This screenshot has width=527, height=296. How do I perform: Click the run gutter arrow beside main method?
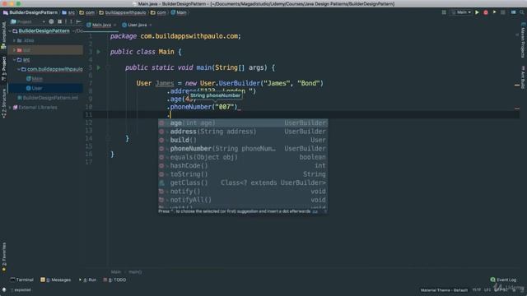tap(99, 67)
